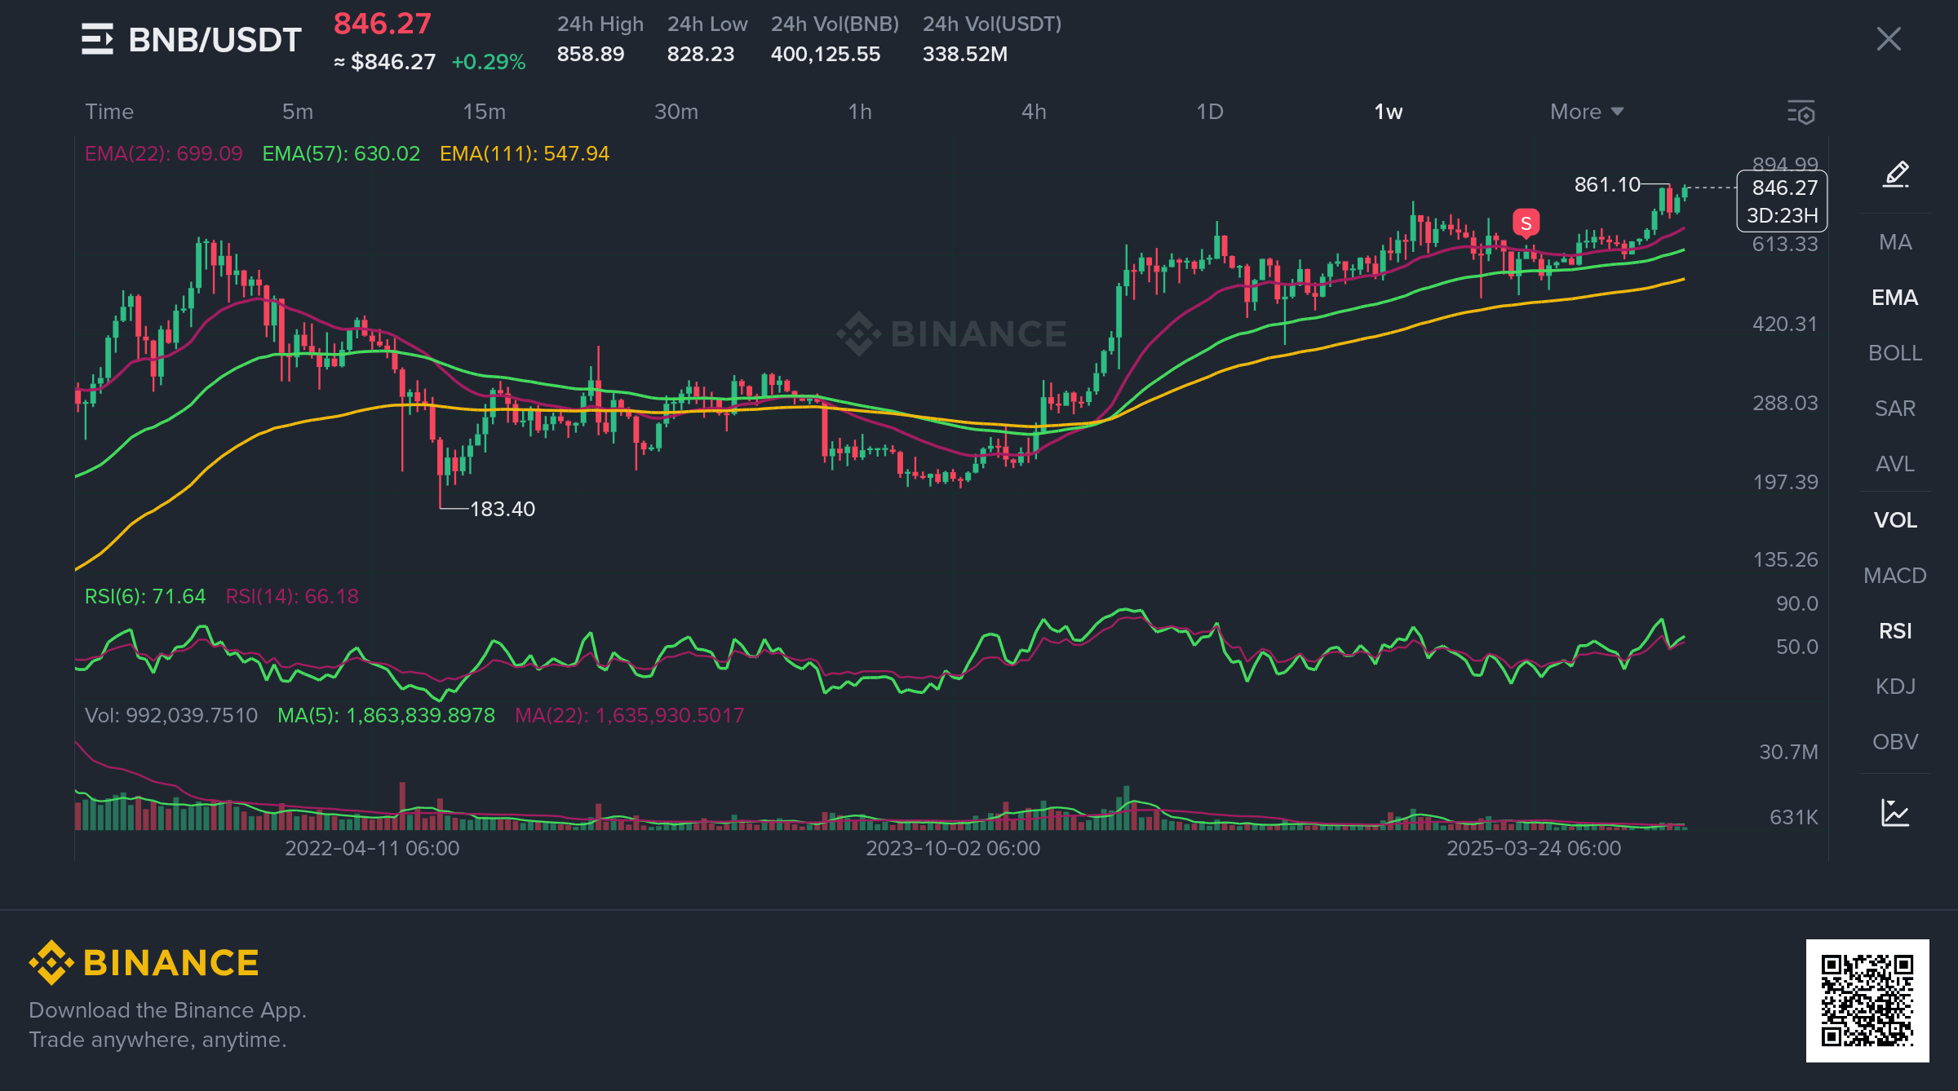This screenshot has width=1958, height=1091.
Task: Select the 1w timeframe
Action: point(1389,112)
